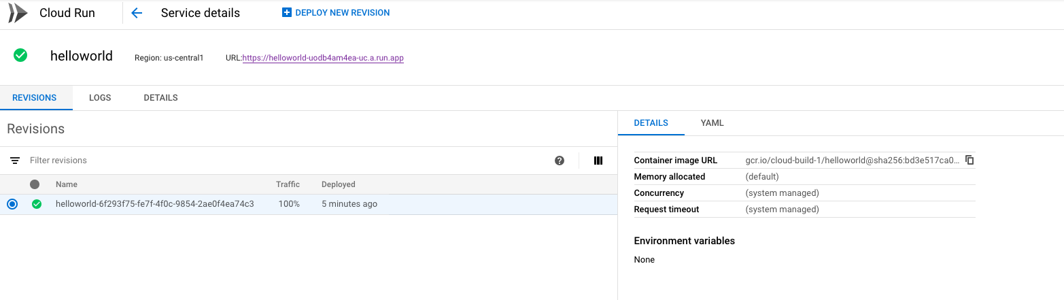Click the green check on the revision row

click(x=37, y=204)
